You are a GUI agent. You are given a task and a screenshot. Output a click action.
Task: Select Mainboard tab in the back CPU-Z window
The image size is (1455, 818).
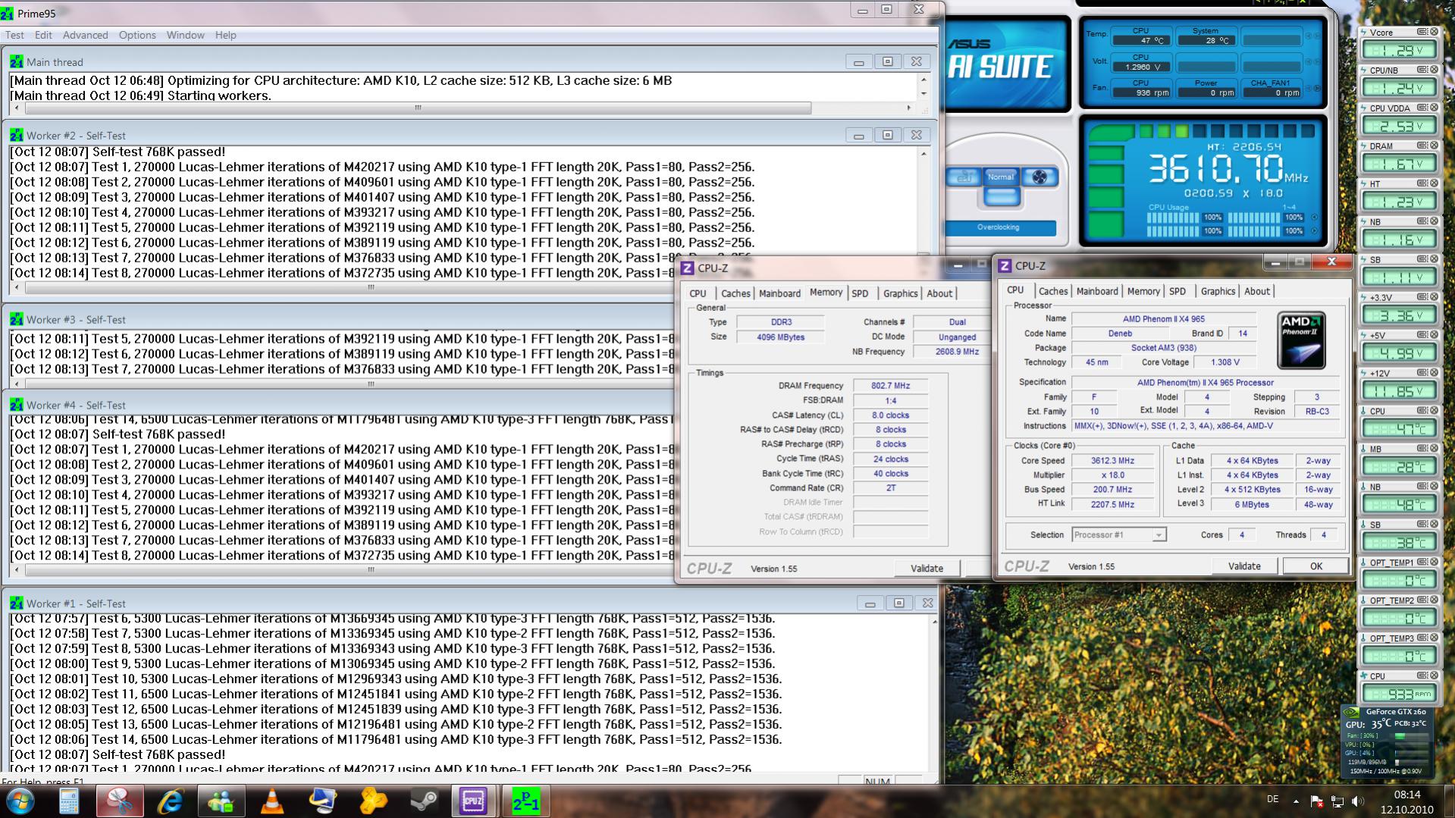tap(779, 293)
